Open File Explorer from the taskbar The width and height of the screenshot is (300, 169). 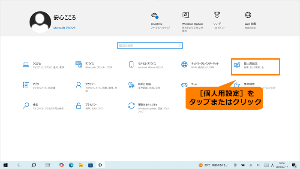click(x=81, y=165)
